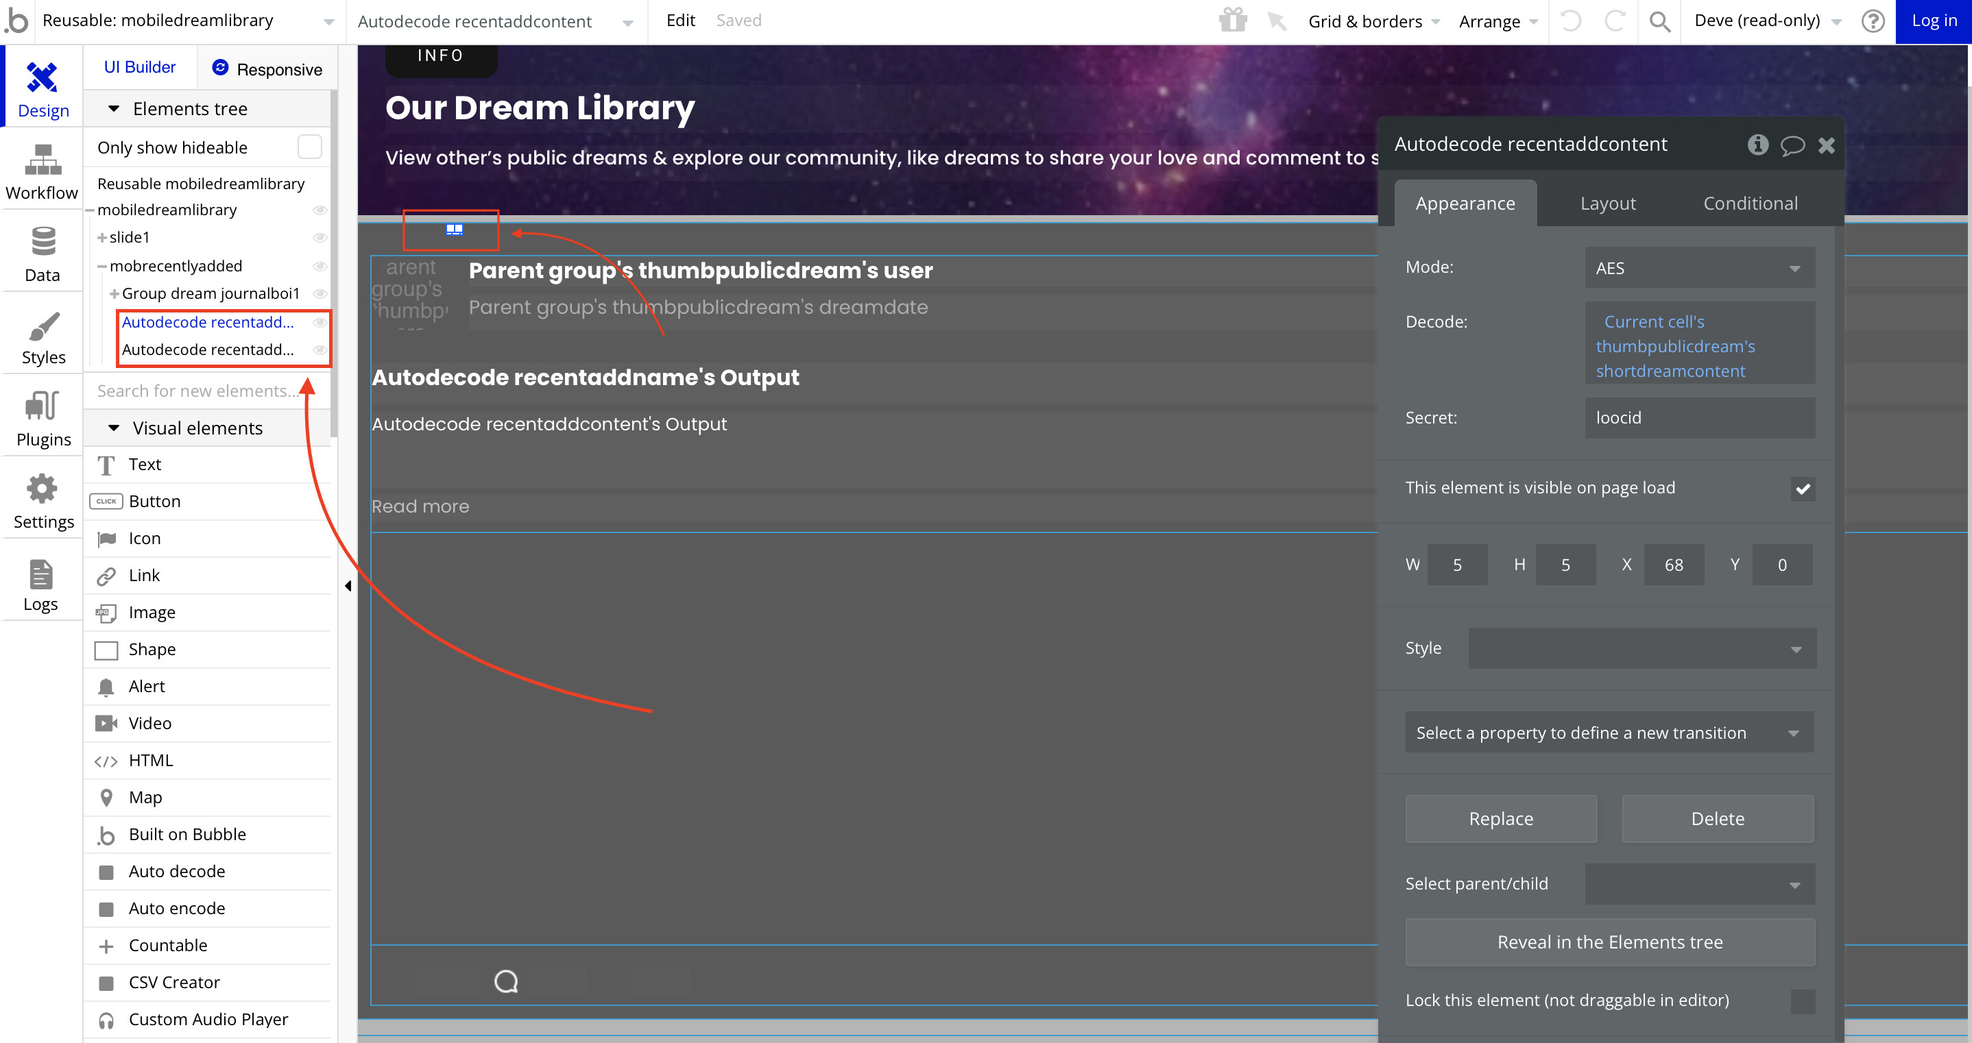Click the search magnifier in the top bar
The height and width of the screenshot is (1043, 1972).
point(1659,21)
